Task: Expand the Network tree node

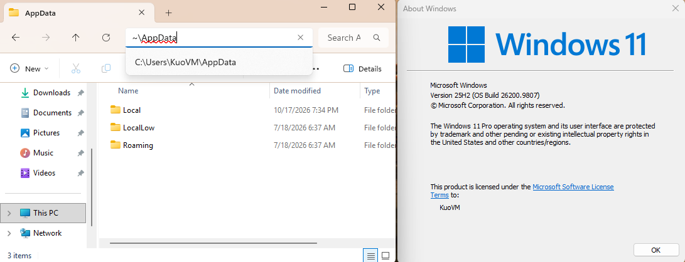Action: [x=9, y=233]
